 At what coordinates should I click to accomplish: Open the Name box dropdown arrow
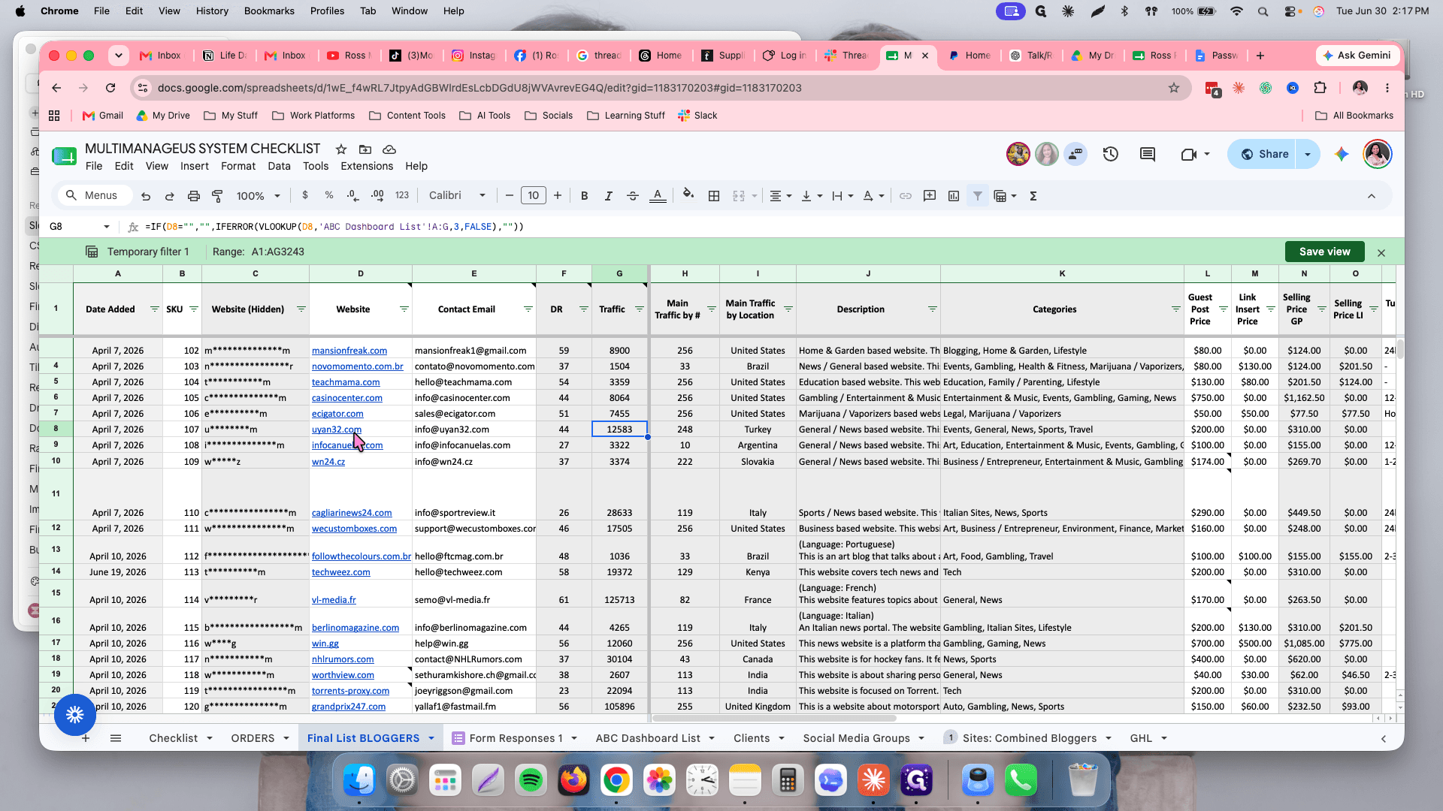pos(107,227)
